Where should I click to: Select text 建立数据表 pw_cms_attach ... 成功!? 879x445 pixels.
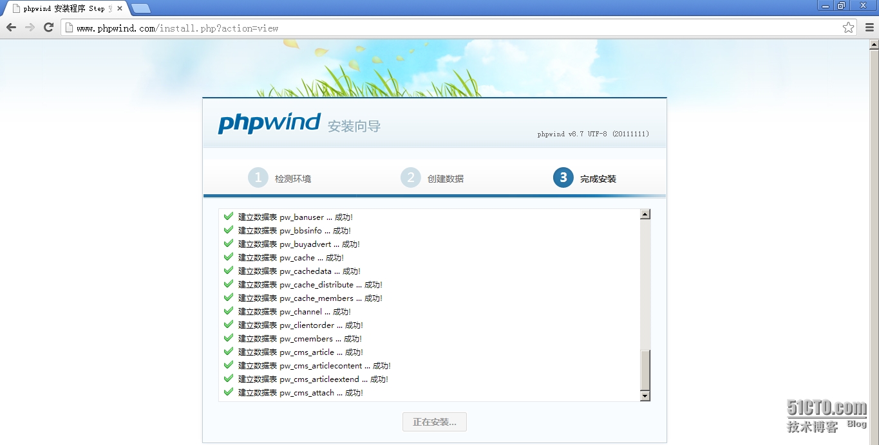point(301,393)
